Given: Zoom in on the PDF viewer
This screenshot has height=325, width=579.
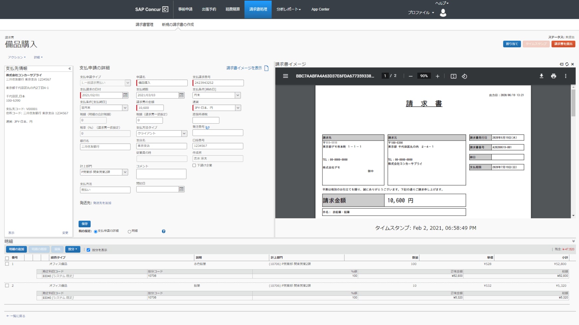Looking at the screenshot, I should click(x=438, y=76).
